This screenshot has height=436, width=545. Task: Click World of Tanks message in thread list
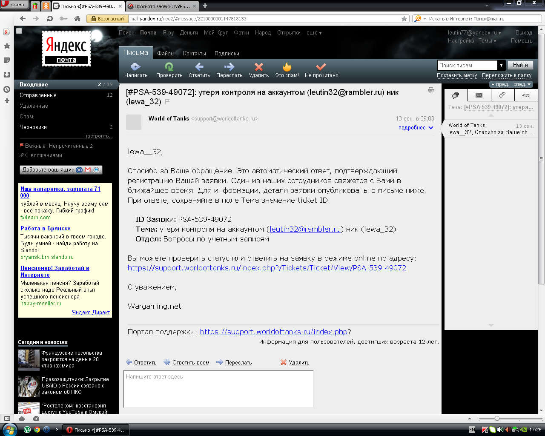click(x=491, y=129)
